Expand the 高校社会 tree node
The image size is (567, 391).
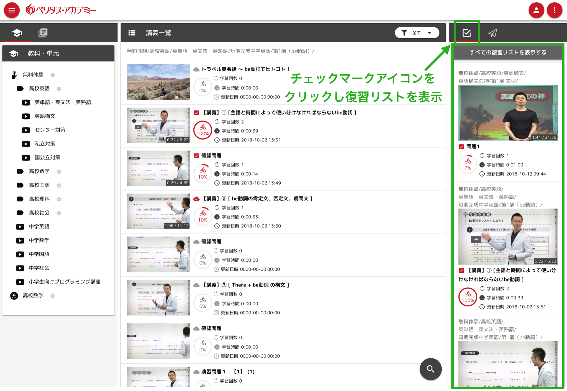[x=59, y=213]
